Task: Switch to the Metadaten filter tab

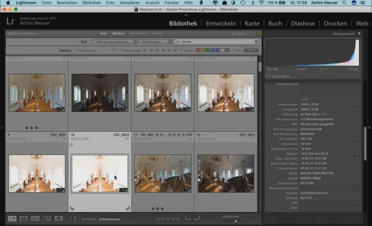Action: pos(139,33)
